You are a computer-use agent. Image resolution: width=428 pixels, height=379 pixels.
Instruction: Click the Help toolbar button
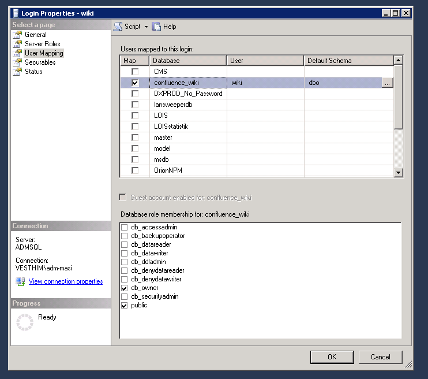[x=164, y=27]
